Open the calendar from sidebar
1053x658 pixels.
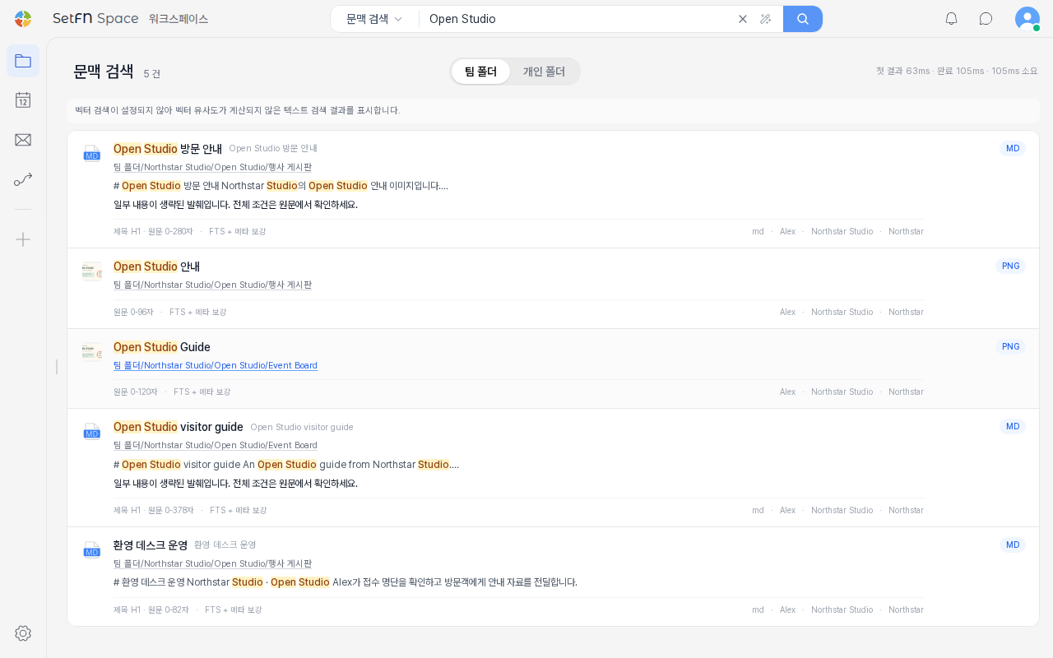23,100
